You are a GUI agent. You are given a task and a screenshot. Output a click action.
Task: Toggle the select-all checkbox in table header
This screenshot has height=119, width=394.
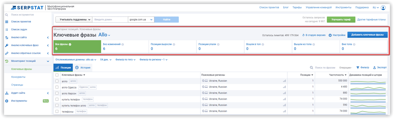[57, 75]
